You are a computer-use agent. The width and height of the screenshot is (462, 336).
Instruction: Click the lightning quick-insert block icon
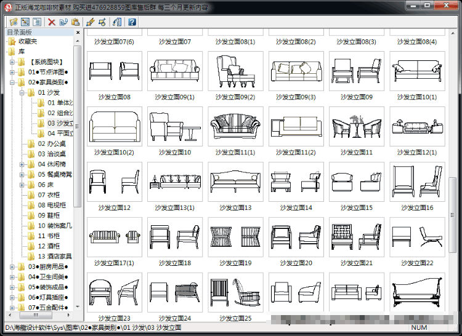point(91,22)
